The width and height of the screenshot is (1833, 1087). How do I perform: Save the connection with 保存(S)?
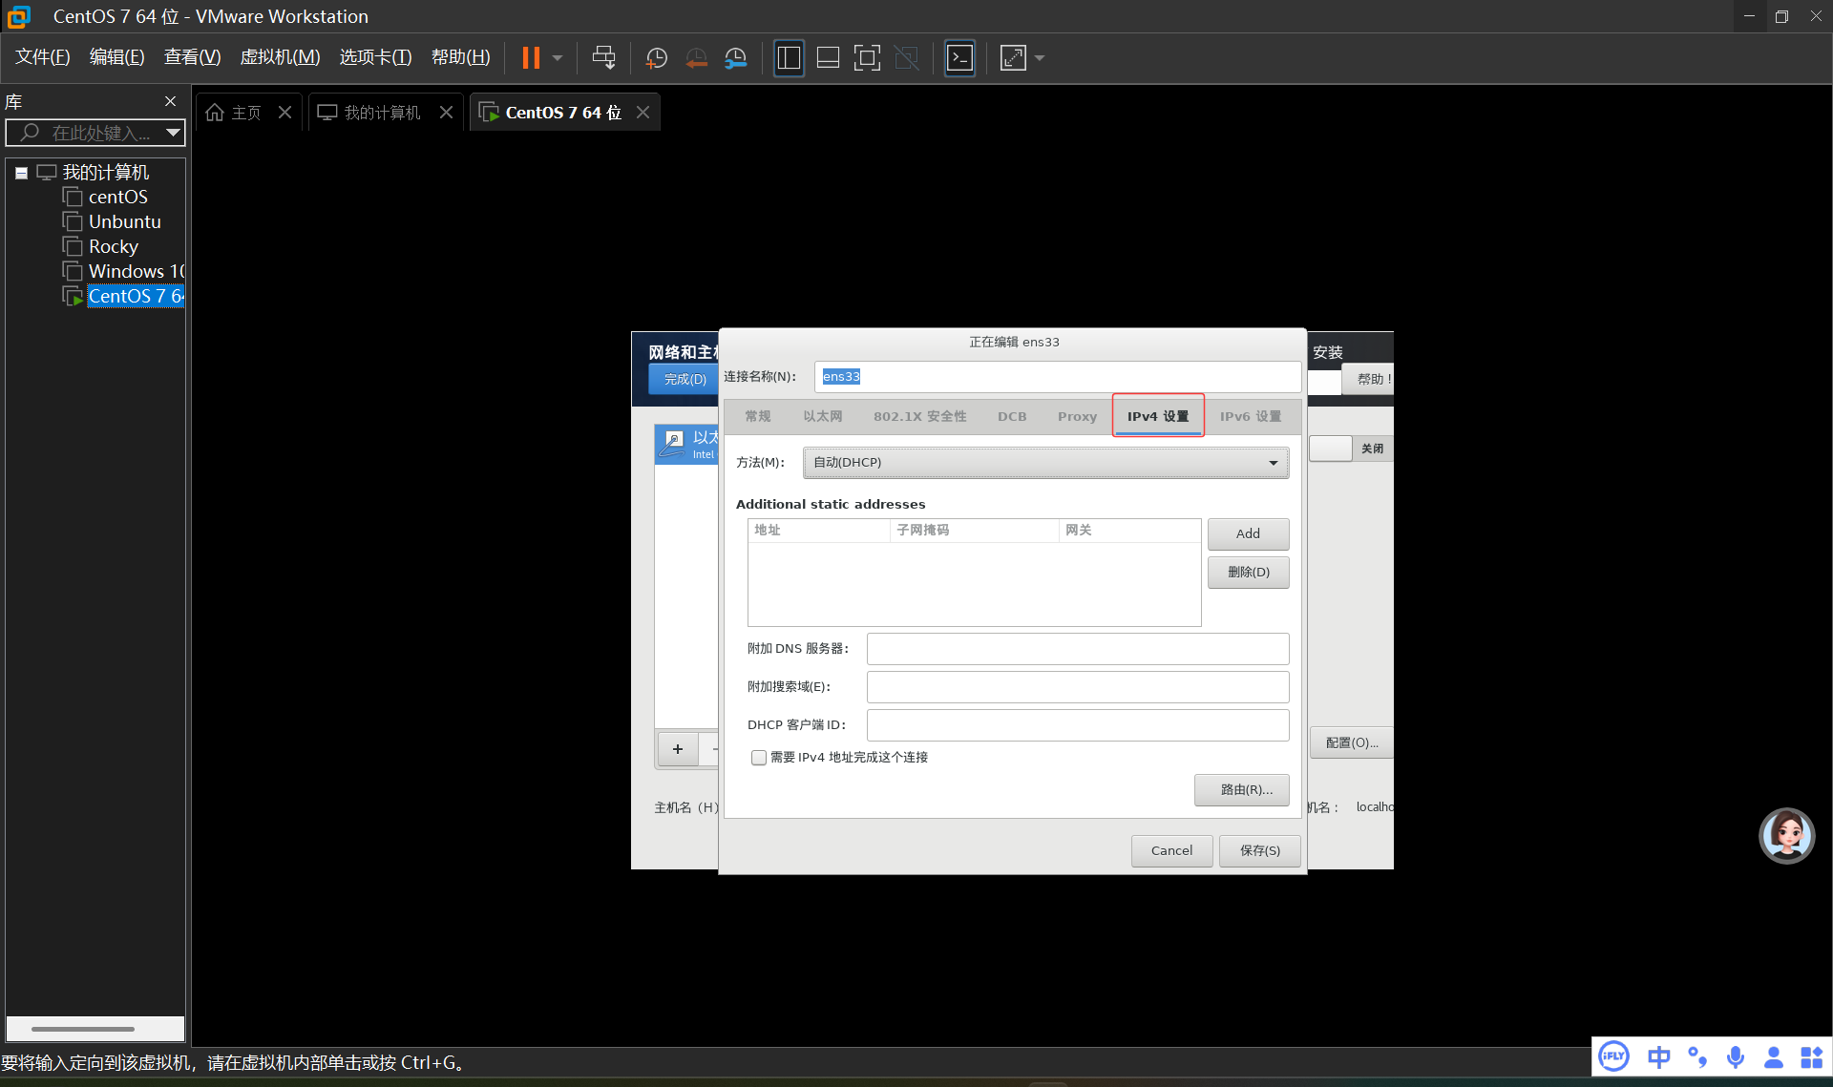click(1260, 851)
